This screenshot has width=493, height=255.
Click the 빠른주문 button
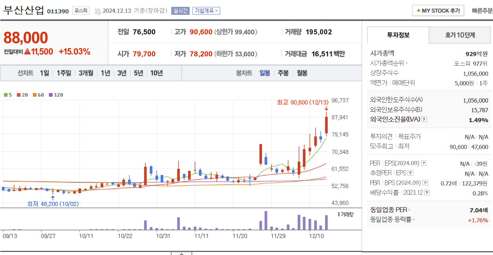click(482, 10)
